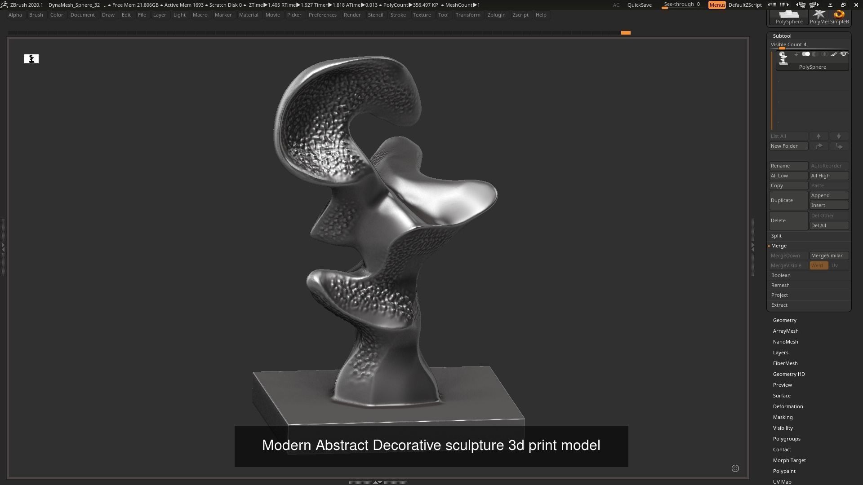Set PolySphere subtool to union boolean mode
Screen dimensions: 863x485
point(806,54)
